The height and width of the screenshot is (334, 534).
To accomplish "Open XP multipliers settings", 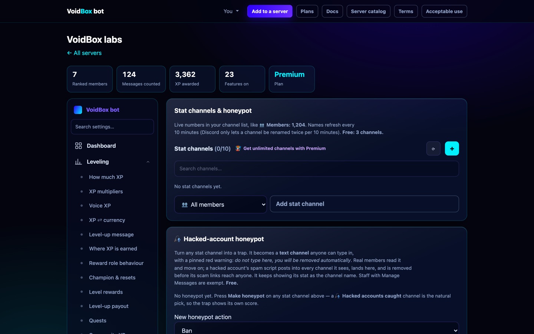I will pos(106,191).
